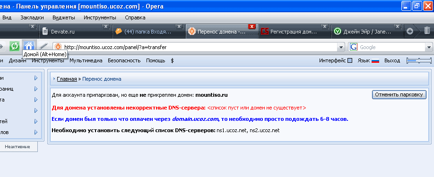
Task: Open the Виджеты menu
Action: coord(64,17)
